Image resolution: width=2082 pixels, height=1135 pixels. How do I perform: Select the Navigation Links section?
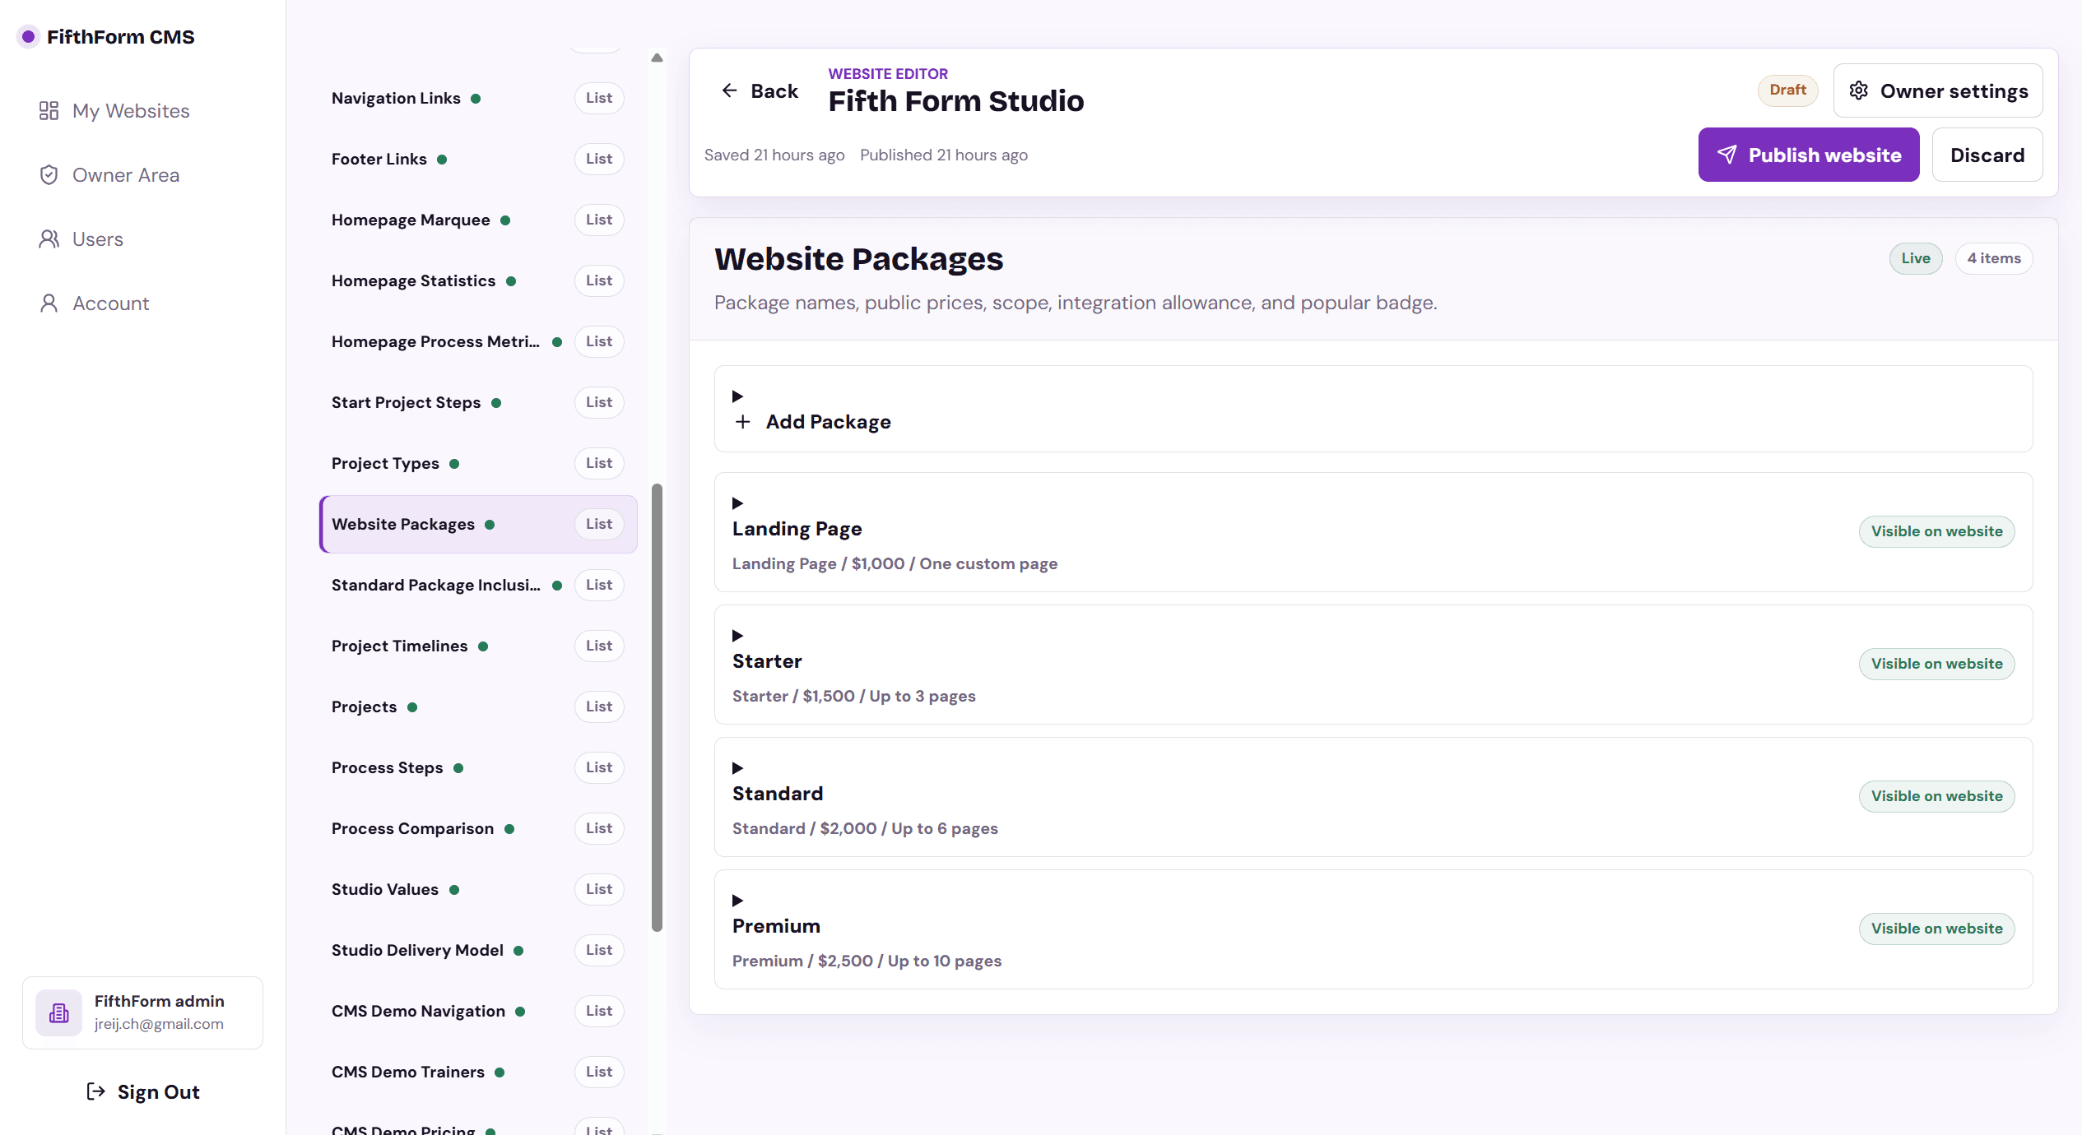pos(478,98)
